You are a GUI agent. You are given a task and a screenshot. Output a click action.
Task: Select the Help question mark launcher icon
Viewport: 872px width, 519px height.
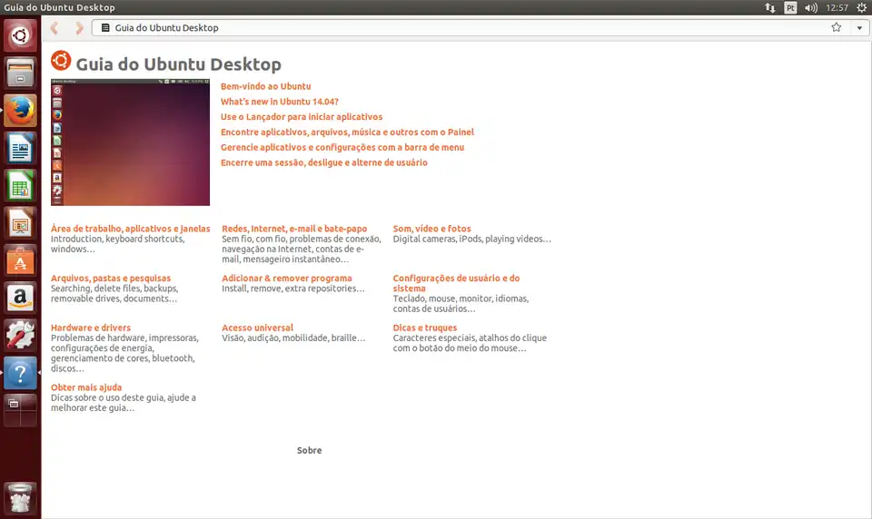click(x=20, y=374)
